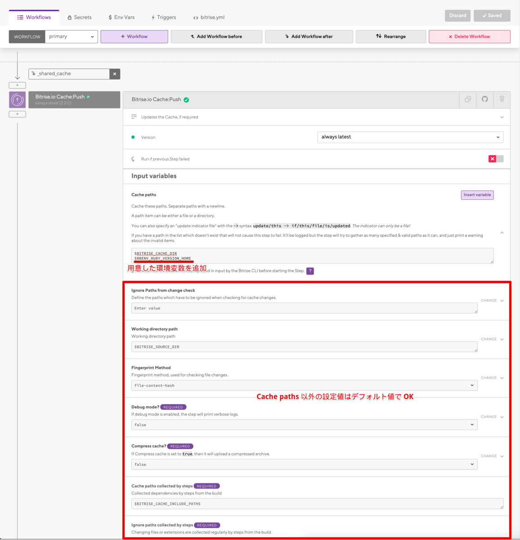
Task: Open the primary workflow selector dropdown
Action: tap(72, 36)
